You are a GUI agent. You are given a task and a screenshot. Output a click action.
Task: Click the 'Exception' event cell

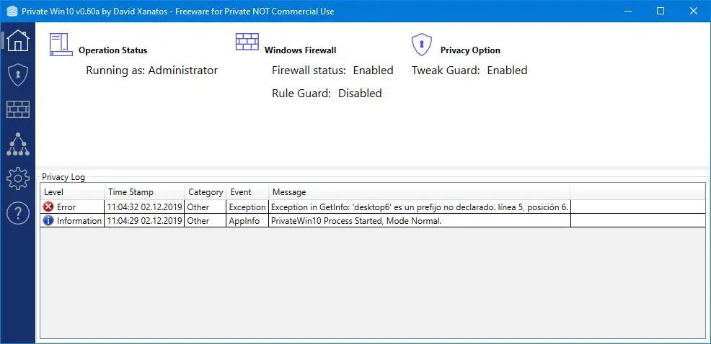point(247,207)
